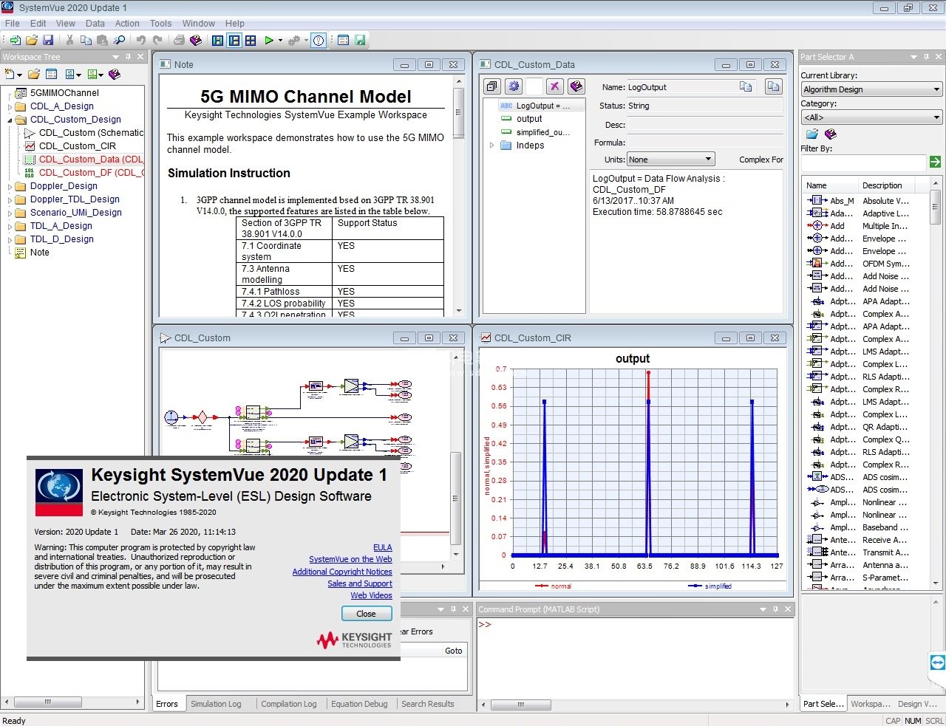
Task: Expand the Indeps folder in CDL_Custom_Data
Action: pos(492,145)
